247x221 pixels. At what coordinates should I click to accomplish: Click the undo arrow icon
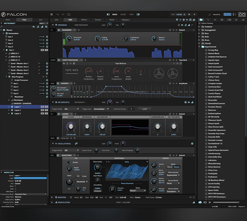point(58,14)
